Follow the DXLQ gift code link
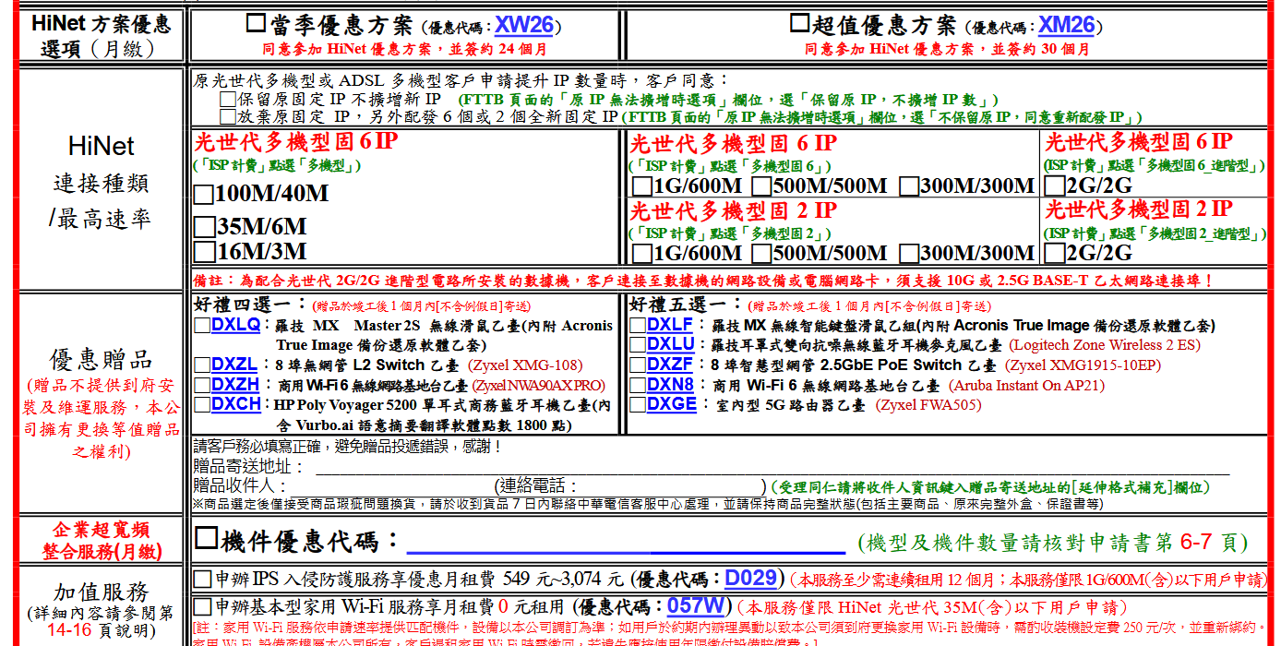The image size is (1281, 646). click(236, 325)
